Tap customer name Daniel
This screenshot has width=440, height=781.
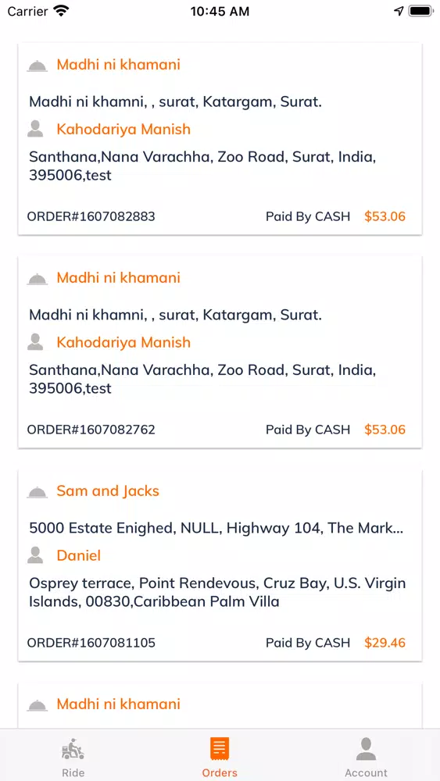79,555
